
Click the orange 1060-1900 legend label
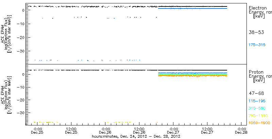259,123
